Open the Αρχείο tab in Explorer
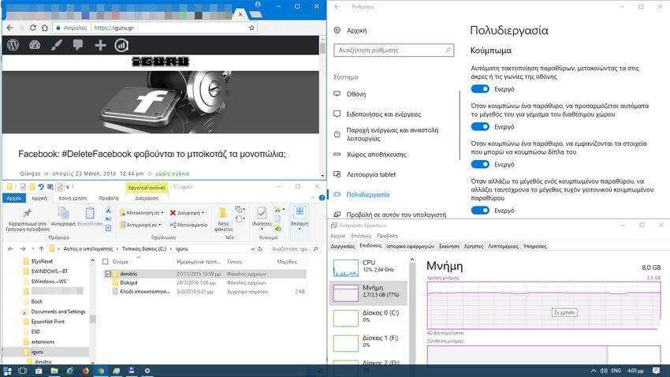 (13, 198)
